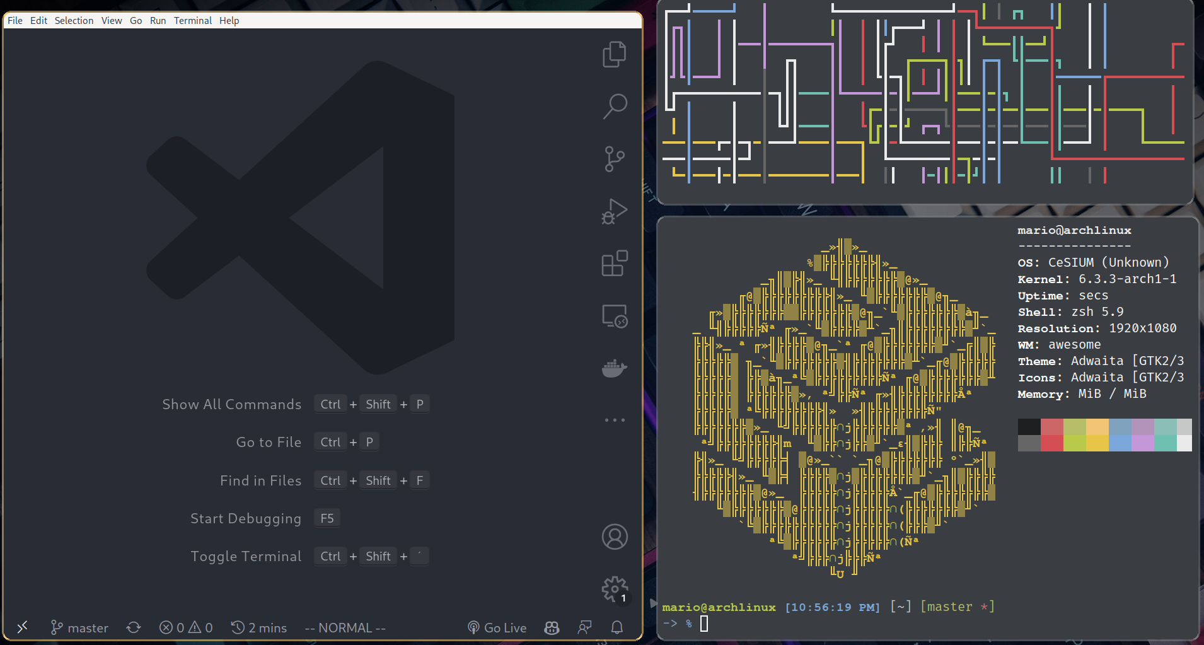Click the Start Debugging label
Screen dimensions: 1204x645
(x=246, y=518)
